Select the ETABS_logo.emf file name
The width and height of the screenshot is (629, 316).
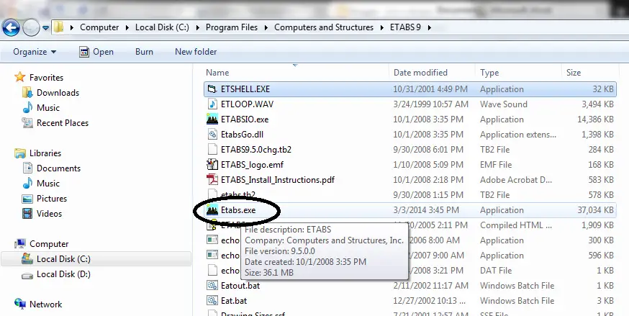coord(253,165)
